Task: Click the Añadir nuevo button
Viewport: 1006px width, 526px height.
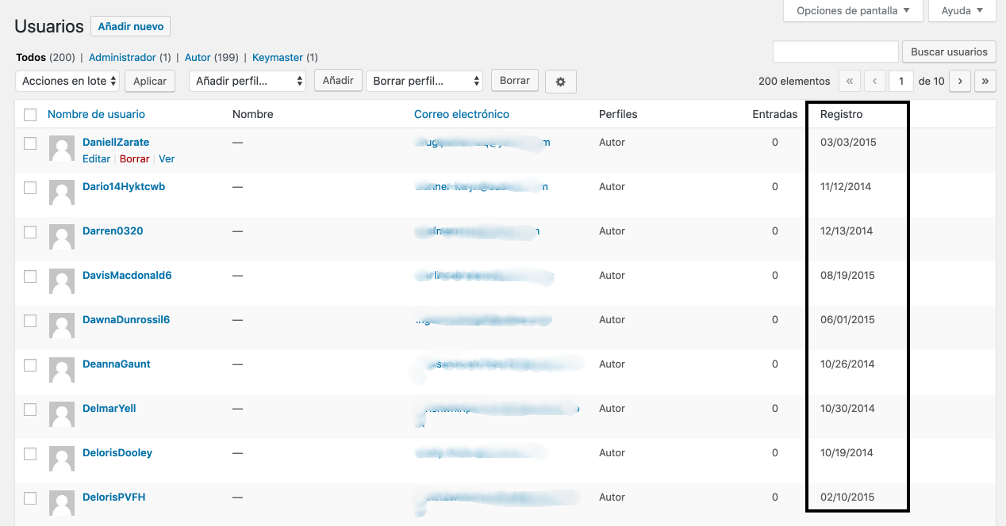Action: coord(130,26)
